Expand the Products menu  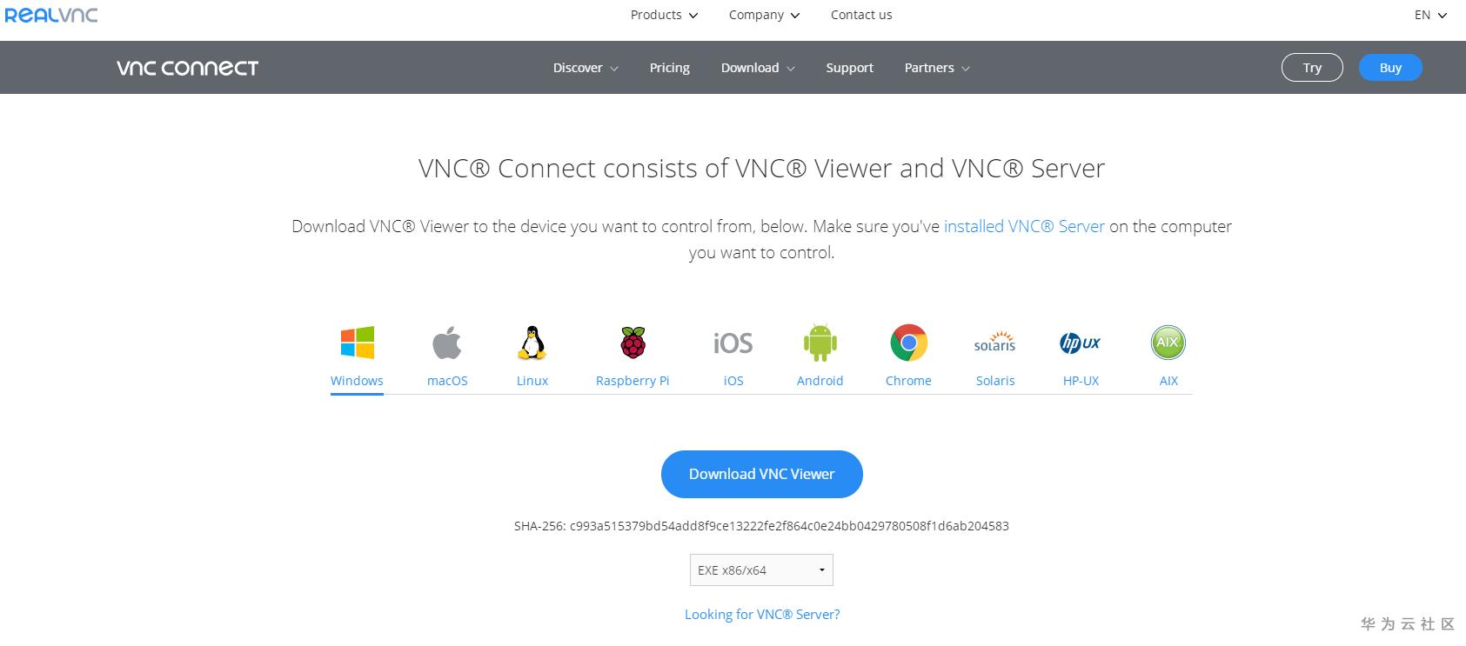(x=664, y=15)
